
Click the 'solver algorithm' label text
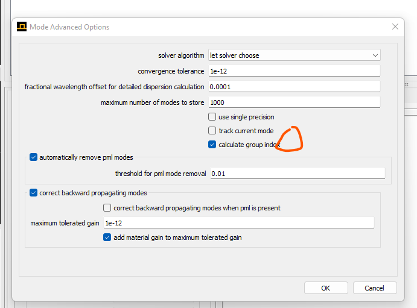click(181, 55)
